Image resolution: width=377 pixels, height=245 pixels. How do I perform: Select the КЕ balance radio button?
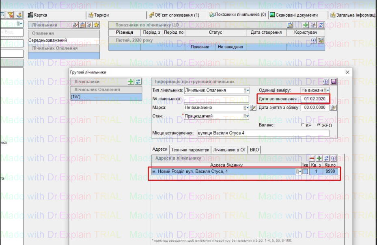click(x=303, y=125)
